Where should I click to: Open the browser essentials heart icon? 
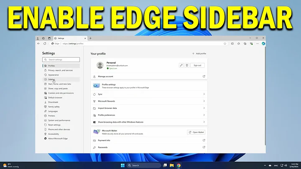(x=251, y=44)
